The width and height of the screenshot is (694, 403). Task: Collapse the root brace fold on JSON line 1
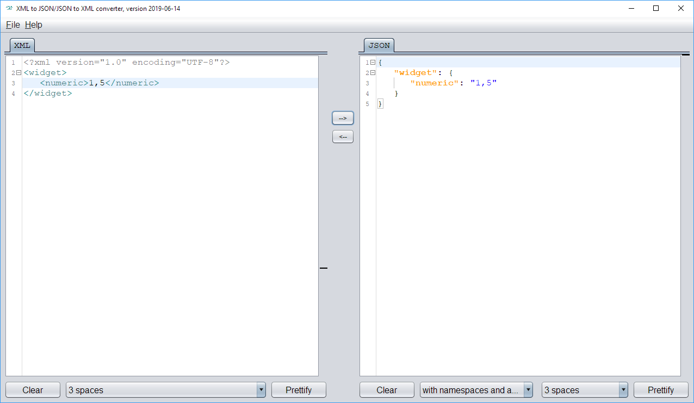tap(373, 63)
